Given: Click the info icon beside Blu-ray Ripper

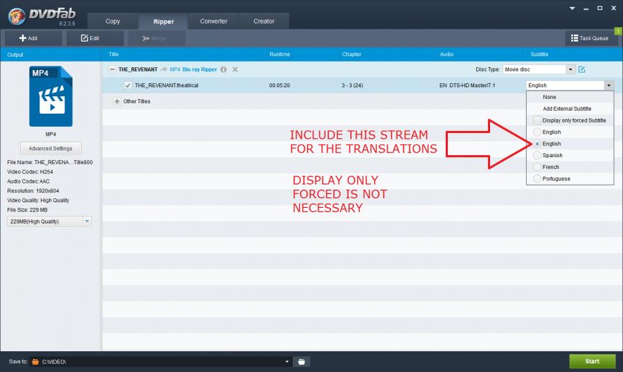Looking at the screenshot, I should [x=224, y=69].
